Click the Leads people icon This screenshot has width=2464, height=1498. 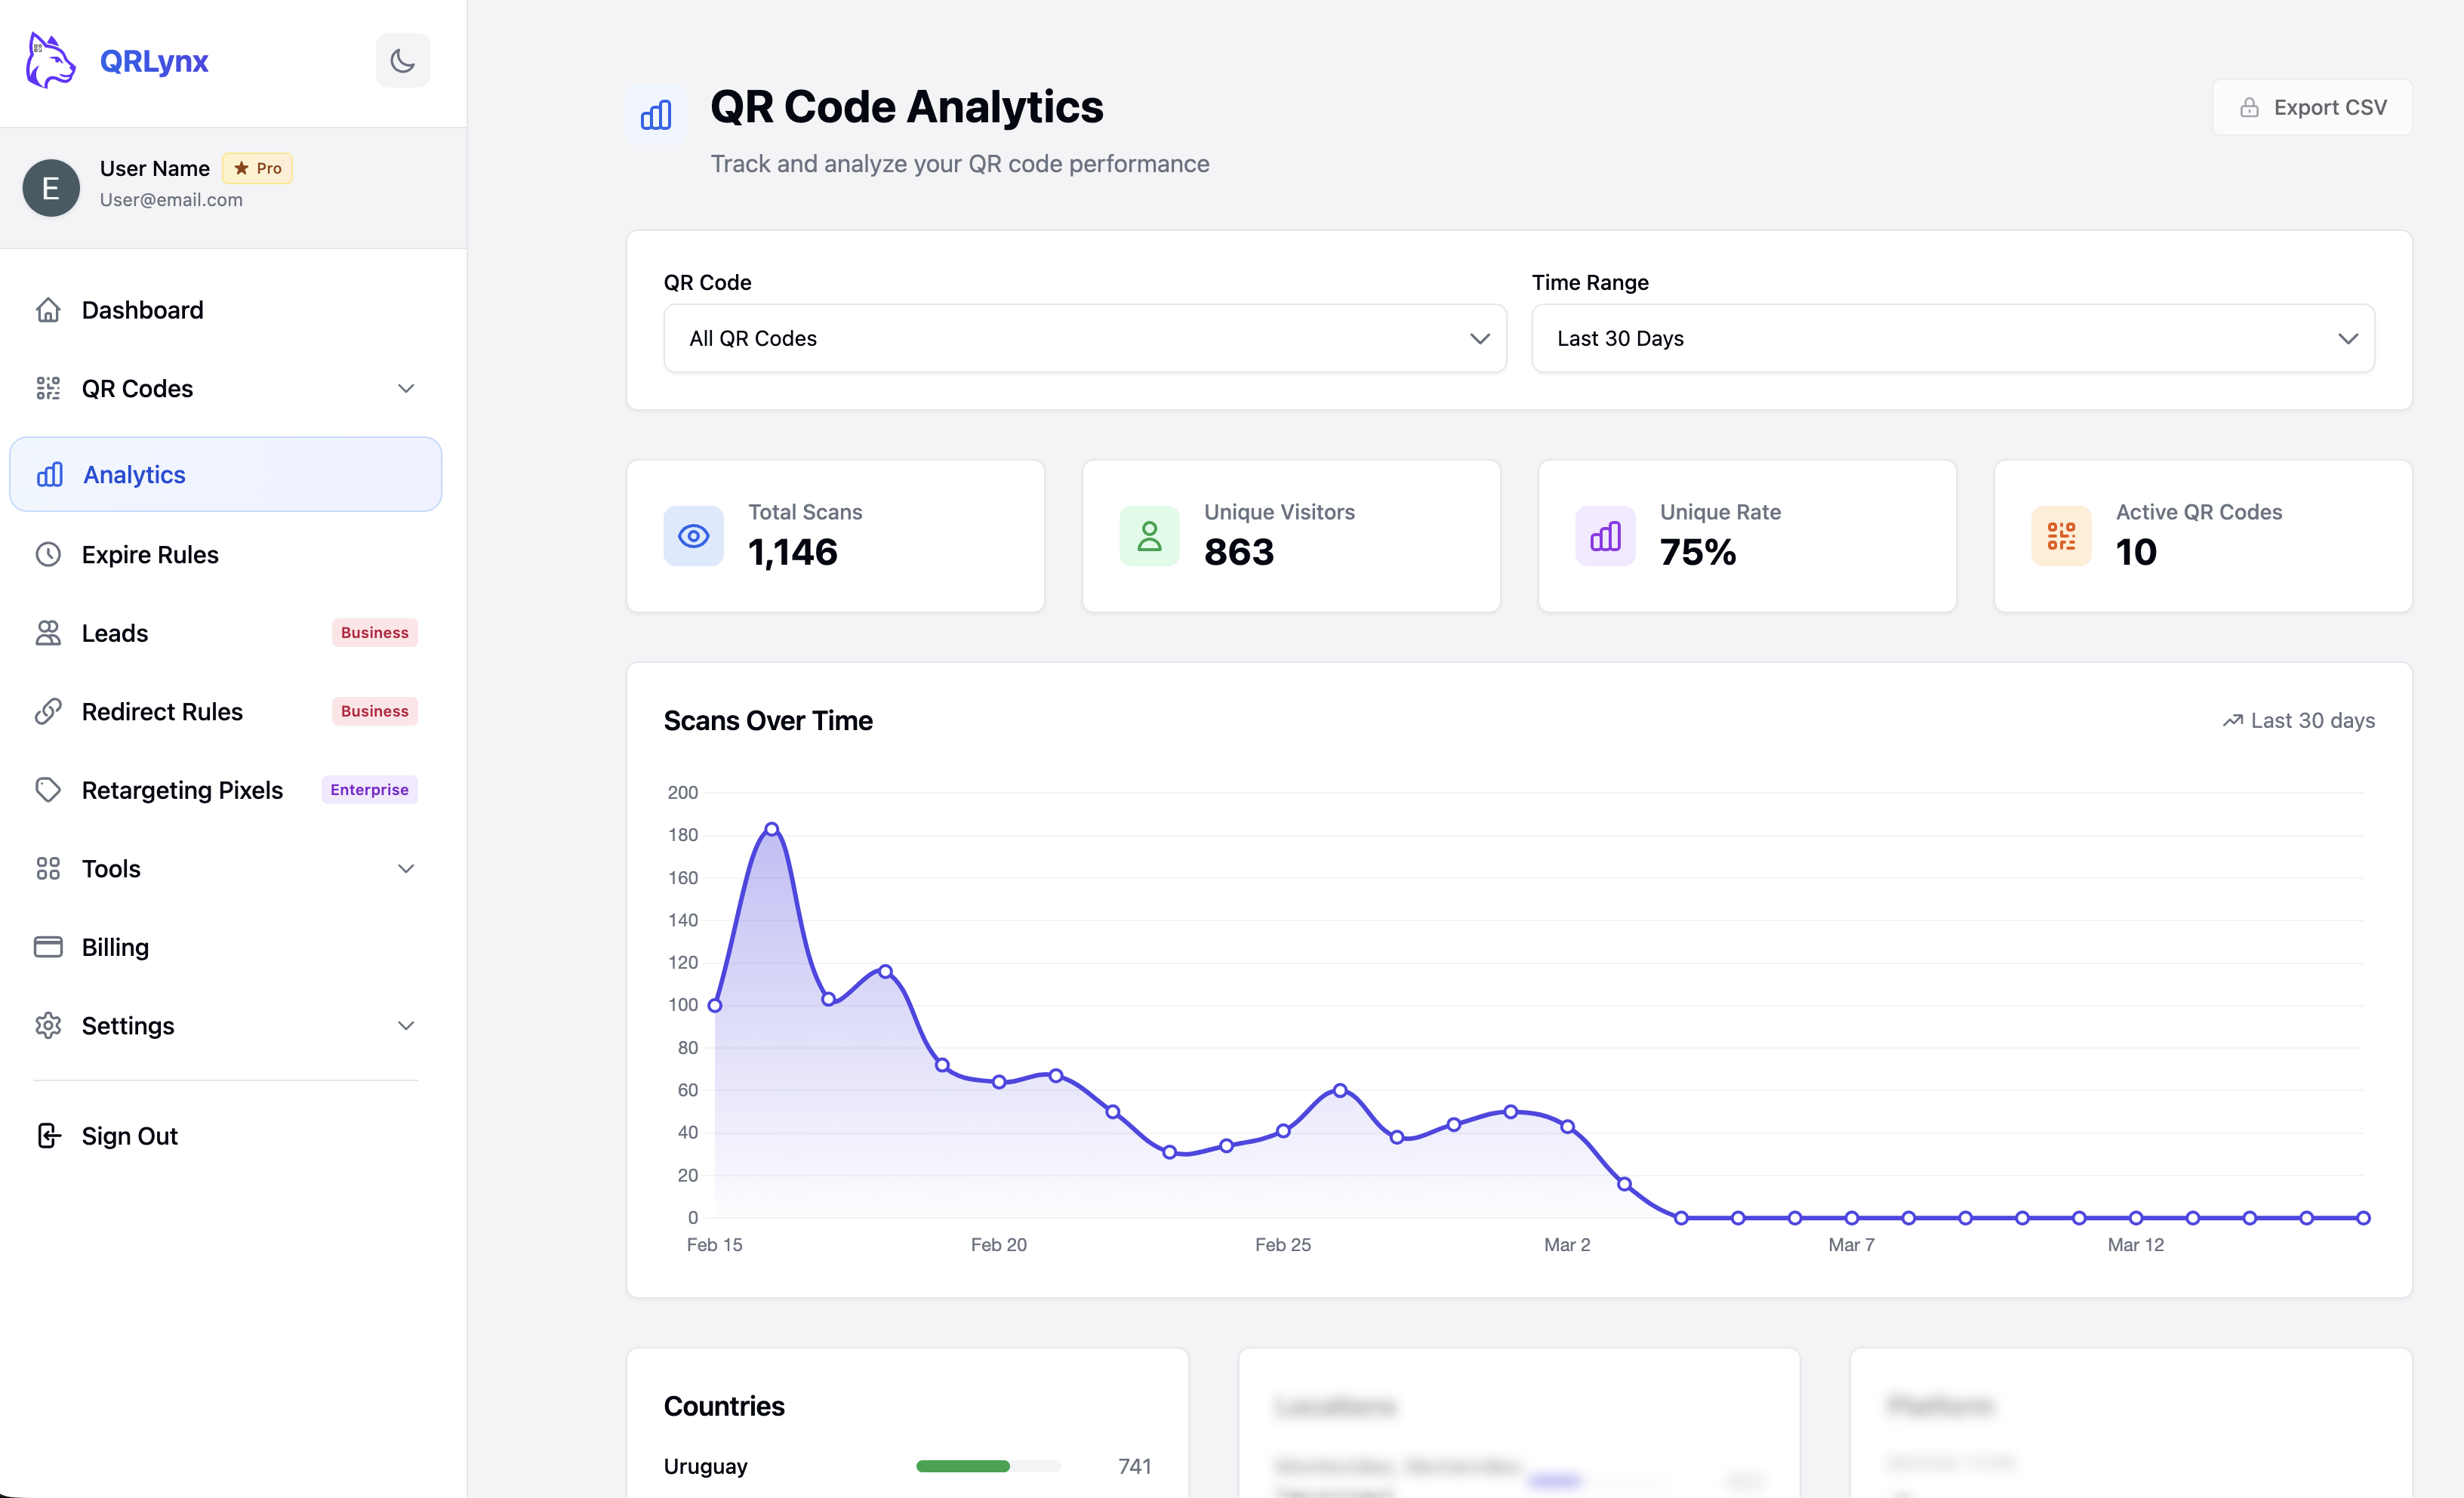click(x=49, y=632)
